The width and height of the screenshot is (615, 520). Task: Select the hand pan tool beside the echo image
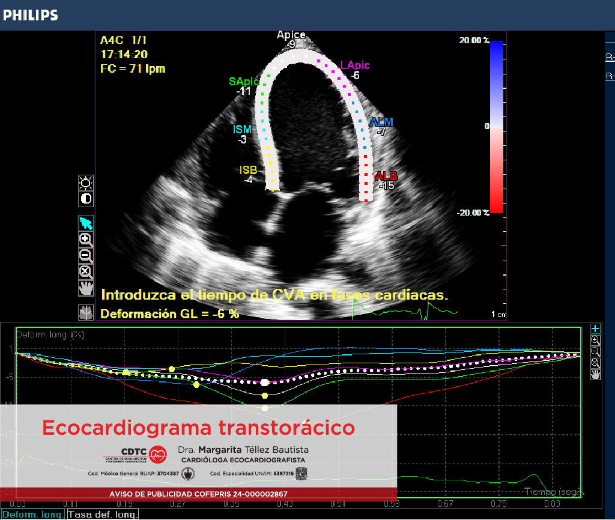pos(86,288)
